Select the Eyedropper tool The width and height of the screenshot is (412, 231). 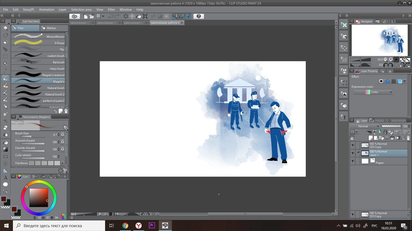tap(5, 71)
